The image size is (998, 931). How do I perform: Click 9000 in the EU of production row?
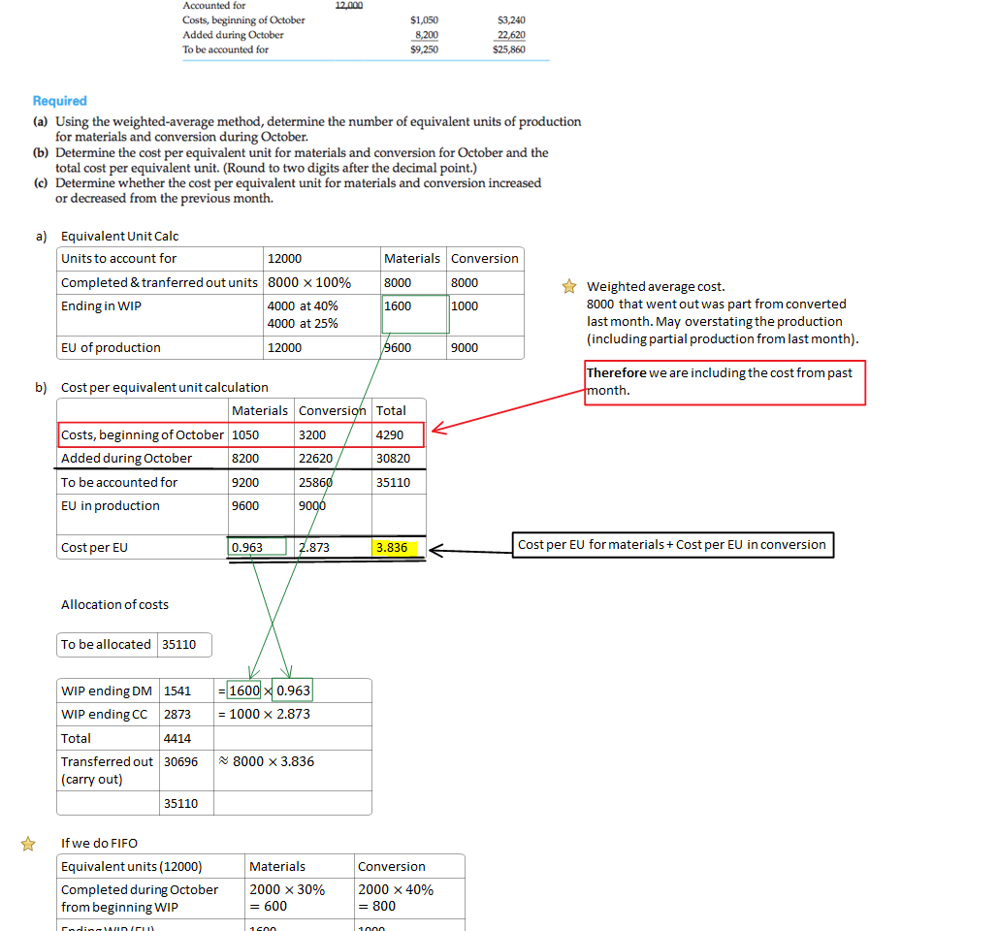(x=465, y=347)
